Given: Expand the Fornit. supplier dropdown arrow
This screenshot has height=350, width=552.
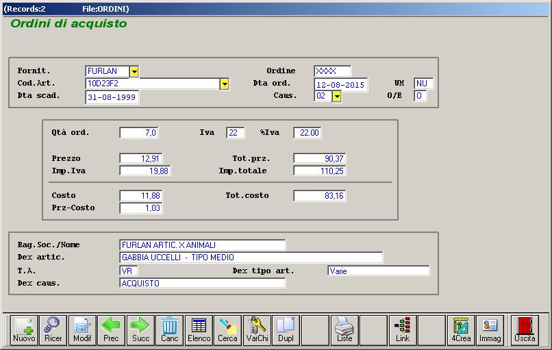Looking at the screenshot, I should (x=134, y=71).
